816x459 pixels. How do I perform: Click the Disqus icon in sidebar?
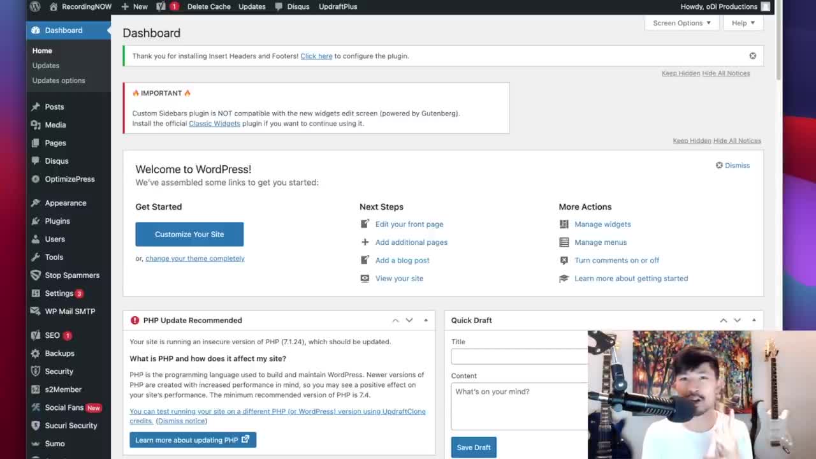[36, 161]
